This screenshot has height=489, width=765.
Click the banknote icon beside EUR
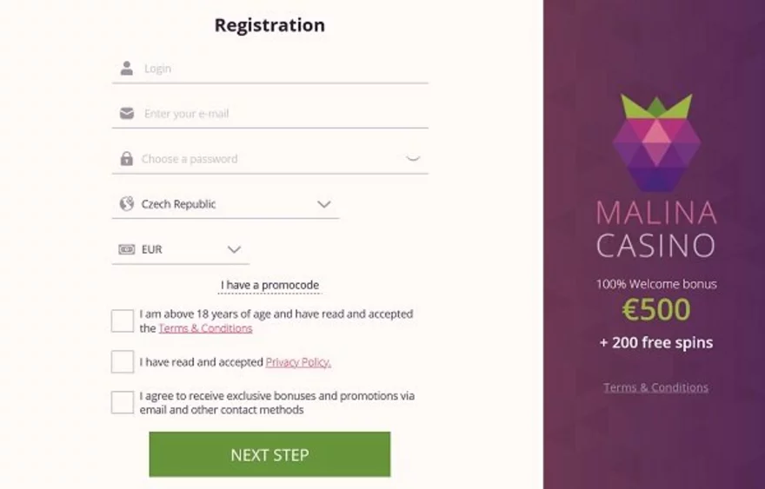pyautogui.click(x=127, y=249)
